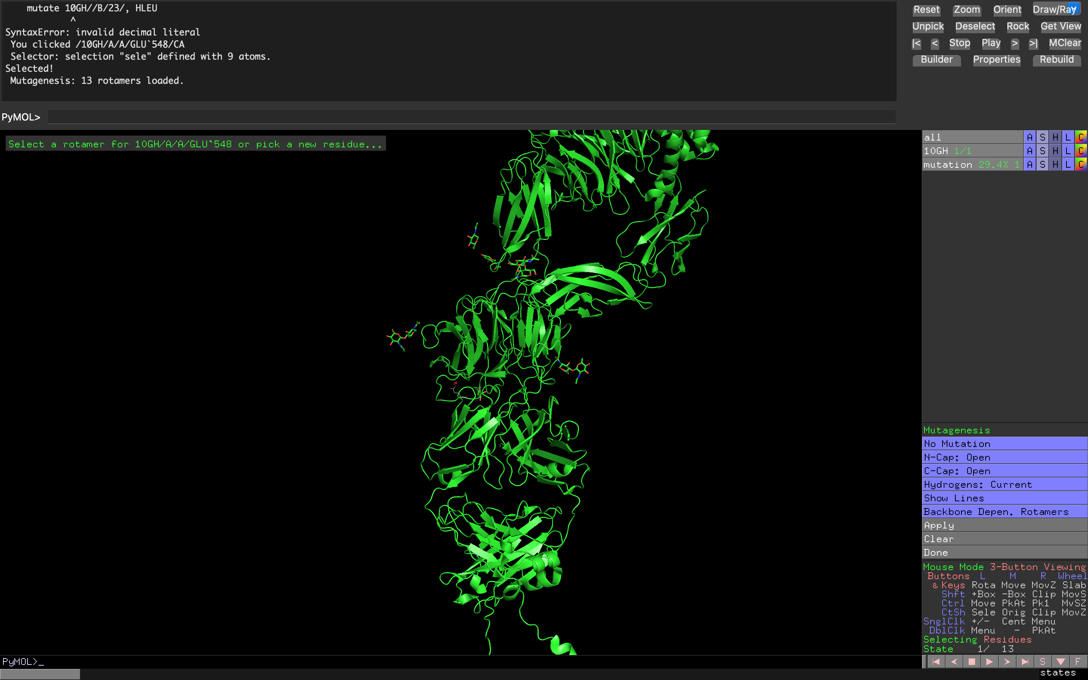The image size is (1088, 680).
Task: Open the Color menu for object 1OGH
Action: point(1081,151)
